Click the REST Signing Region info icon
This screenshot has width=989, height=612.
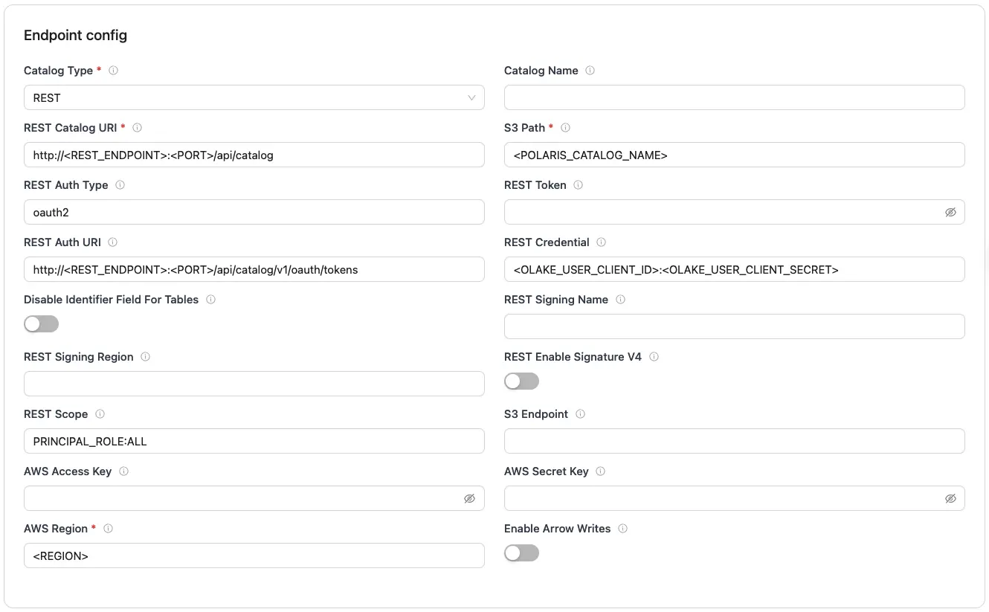point(144,357)
